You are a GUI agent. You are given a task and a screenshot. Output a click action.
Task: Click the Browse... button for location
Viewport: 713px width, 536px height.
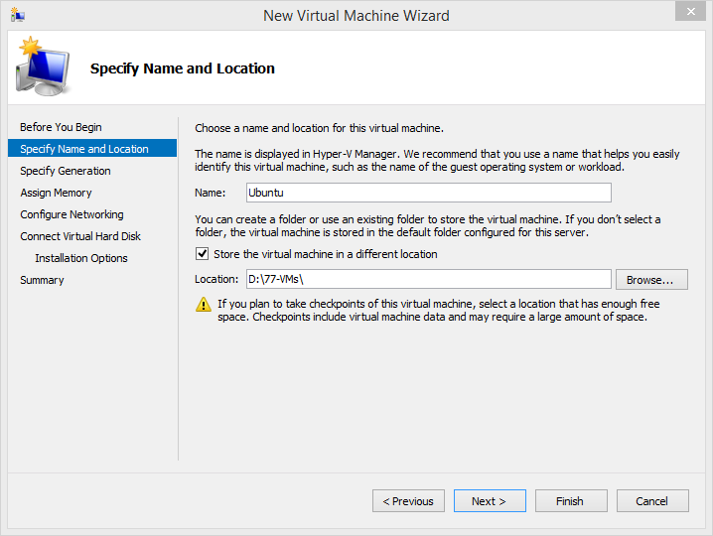tap(651, 279)
